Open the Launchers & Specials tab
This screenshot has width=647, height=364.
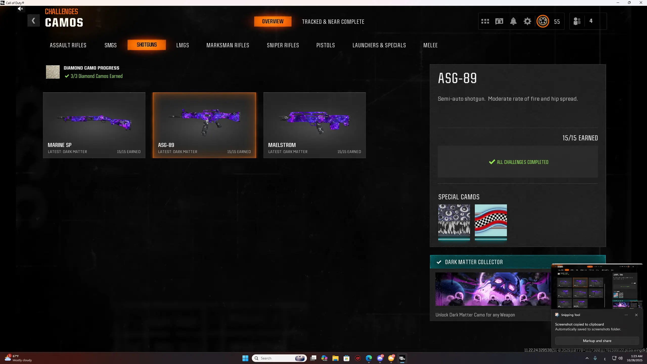point(379,45)
